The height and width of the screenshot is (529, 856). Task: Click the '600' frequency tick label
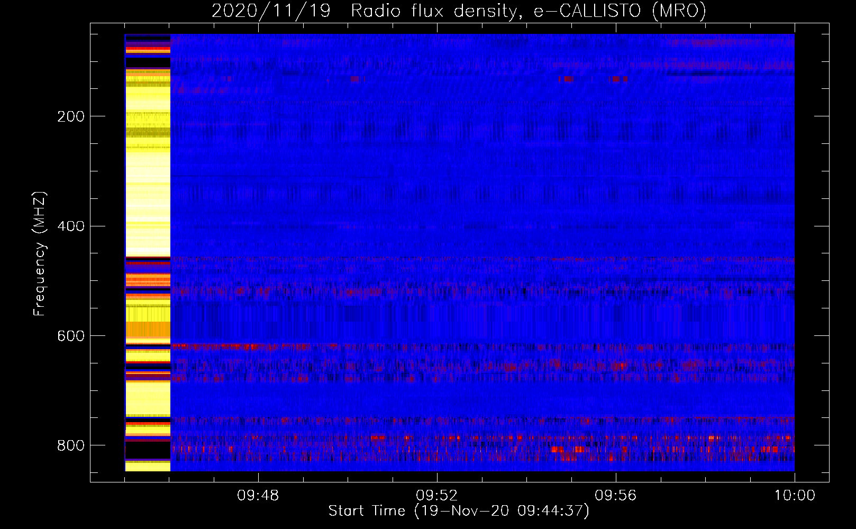(71, 336)
